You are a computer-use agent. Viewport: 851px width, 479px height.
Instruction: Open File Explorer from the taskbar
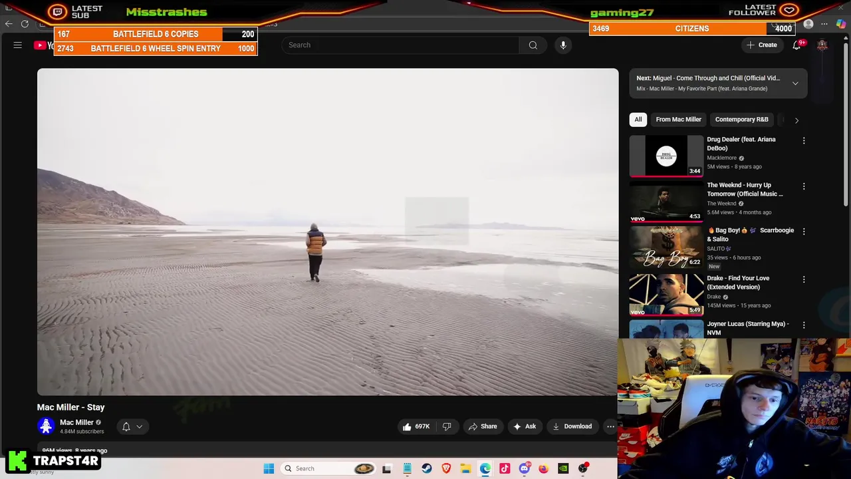click(x=465, y=468)
